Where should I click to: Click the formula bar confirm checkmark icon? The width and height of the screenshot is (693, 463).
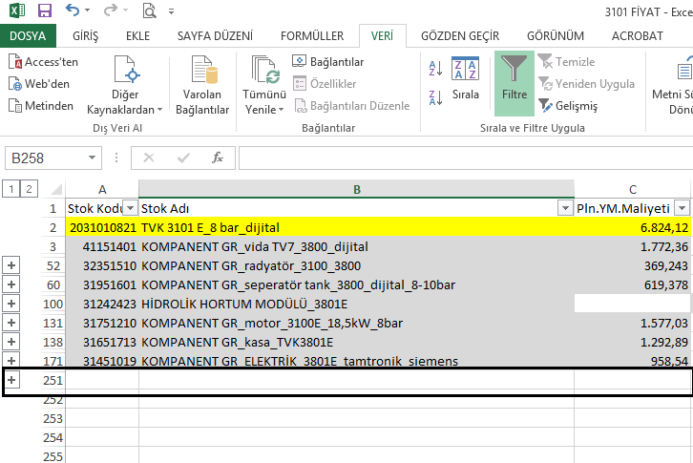pyautogui.click(x=183, y=158)
